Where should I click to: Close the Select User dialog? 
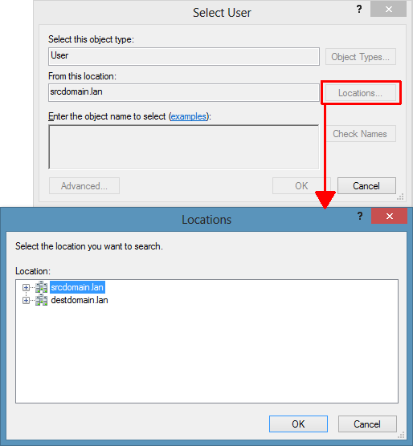[x=389, y=10]
